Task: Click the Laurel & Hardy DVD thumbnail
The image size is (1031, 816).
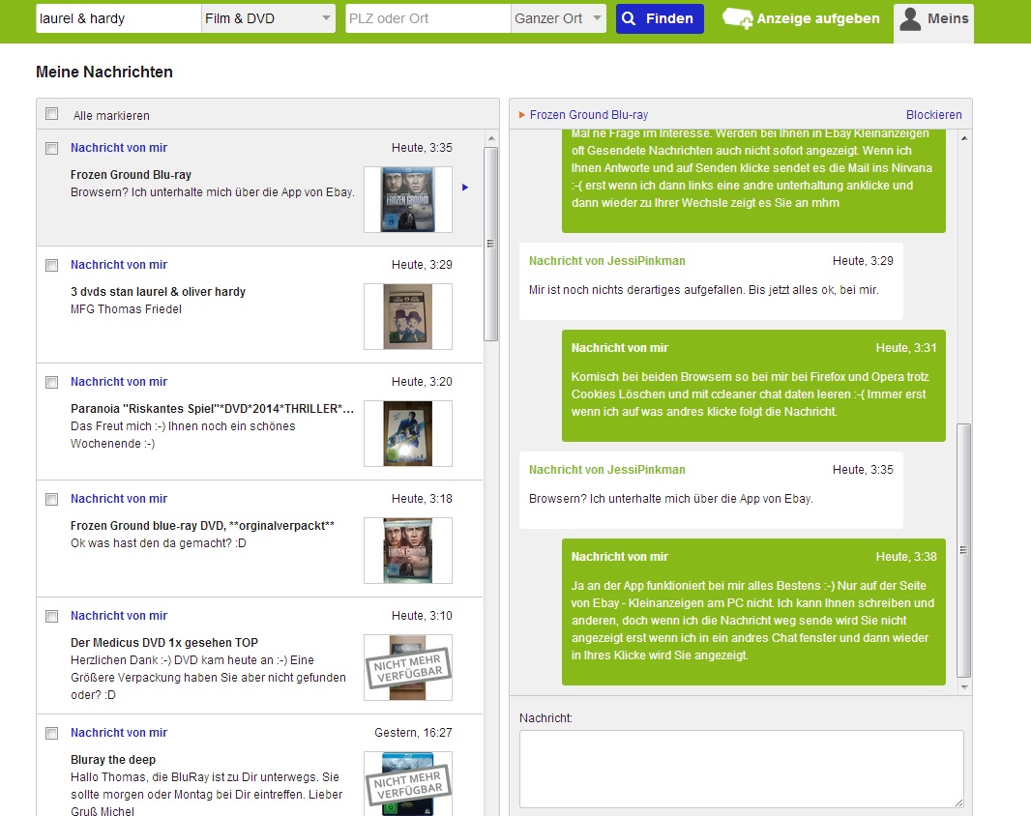Action: pos(408,316)
